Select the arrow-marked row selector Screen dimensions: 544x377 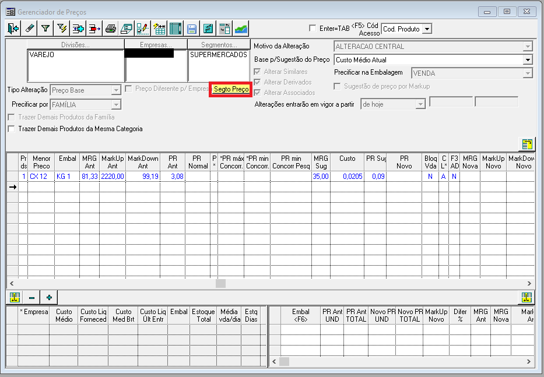point(13,187)
